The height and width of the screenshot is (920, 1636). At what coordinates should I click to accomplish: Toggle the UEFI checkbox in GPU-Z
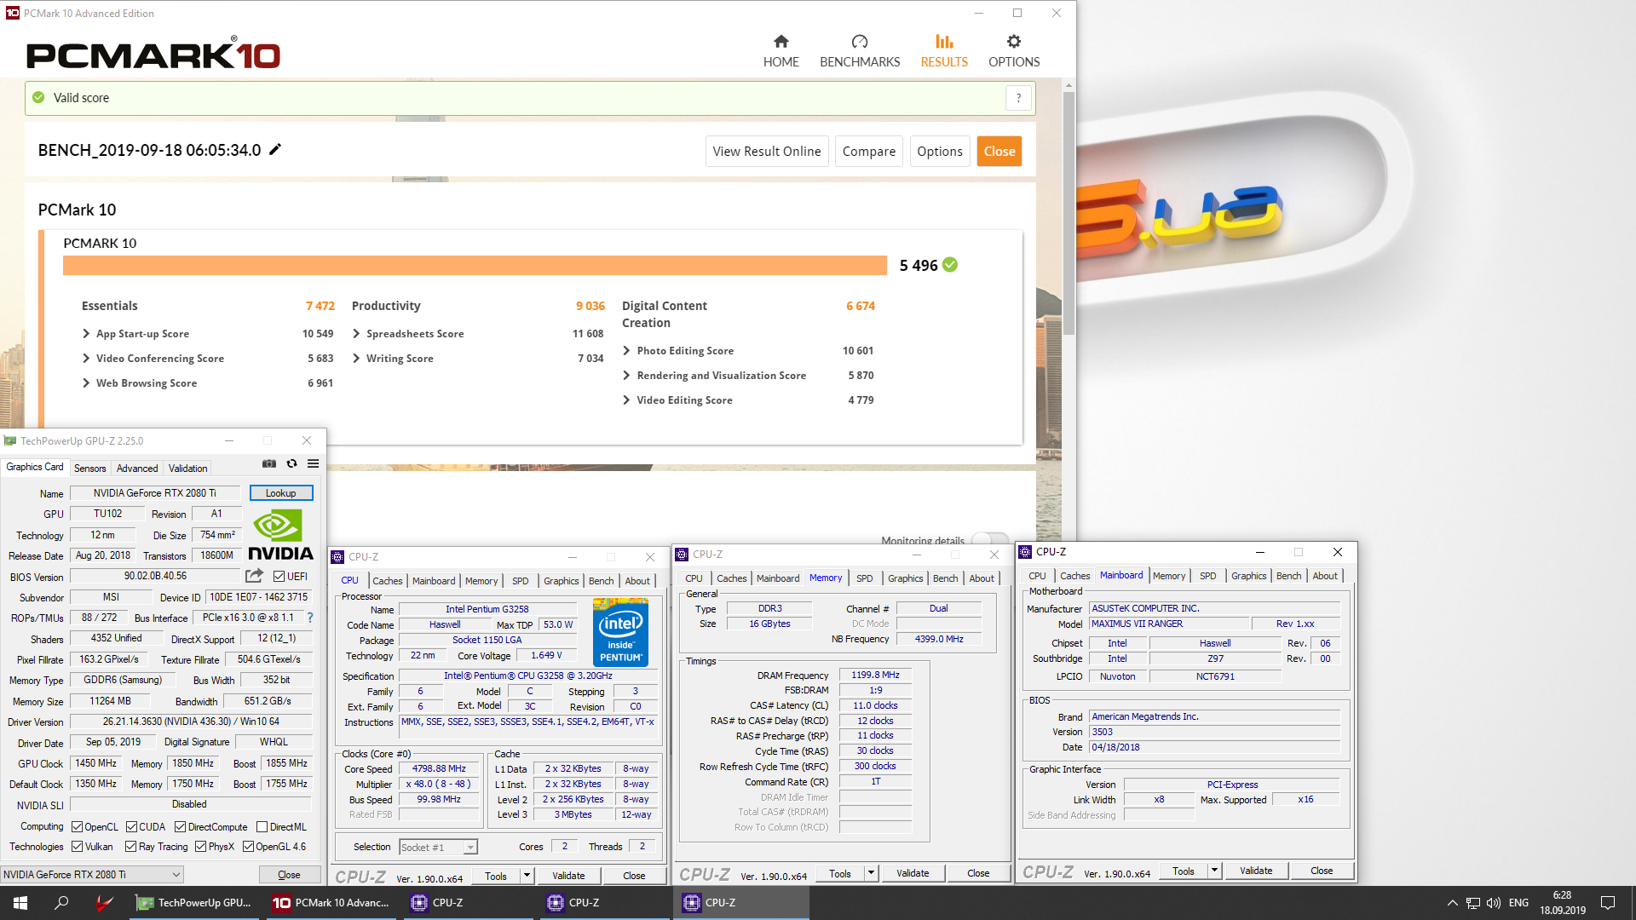[x=279, y=577]
